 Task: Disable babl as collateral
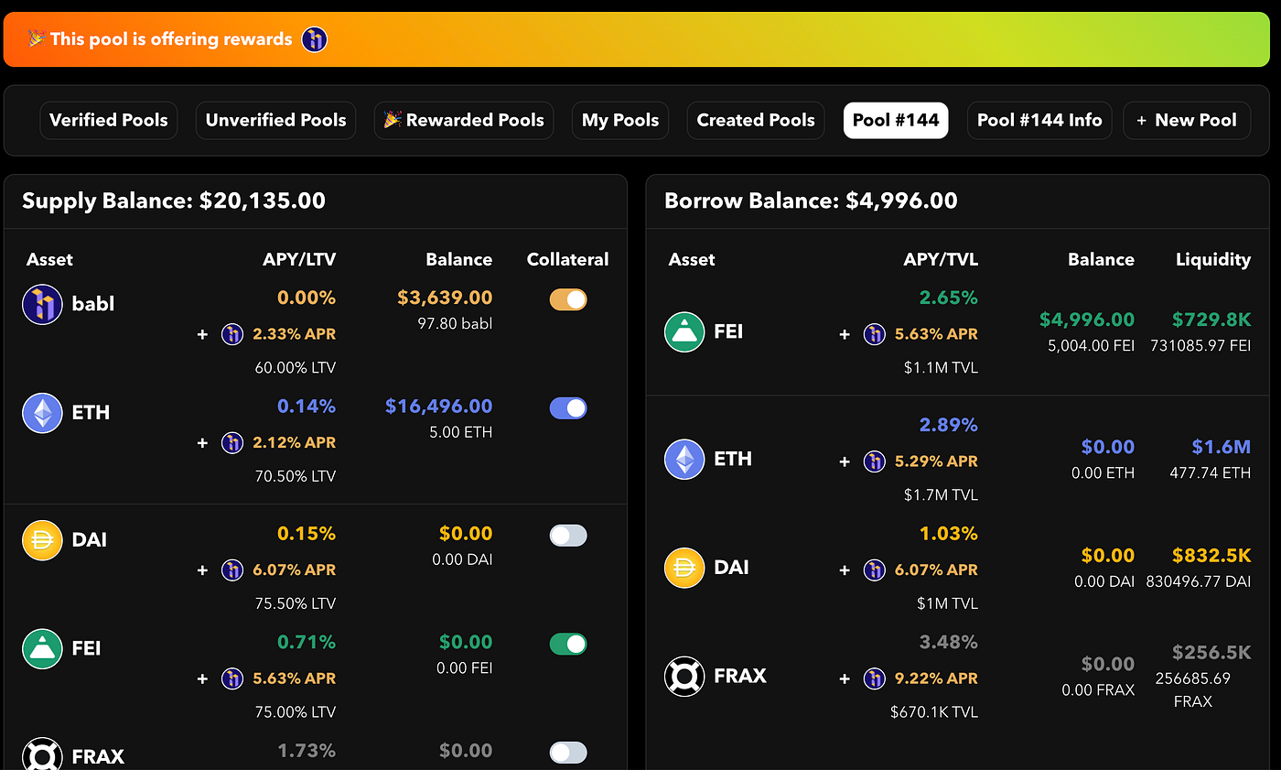pos(568,299)
